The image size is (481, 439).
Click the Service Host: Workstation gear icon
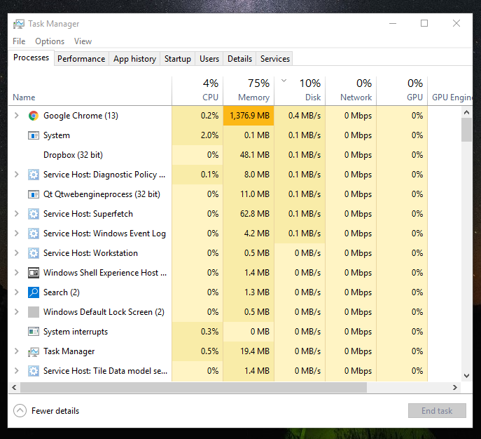tap(34, 253)
